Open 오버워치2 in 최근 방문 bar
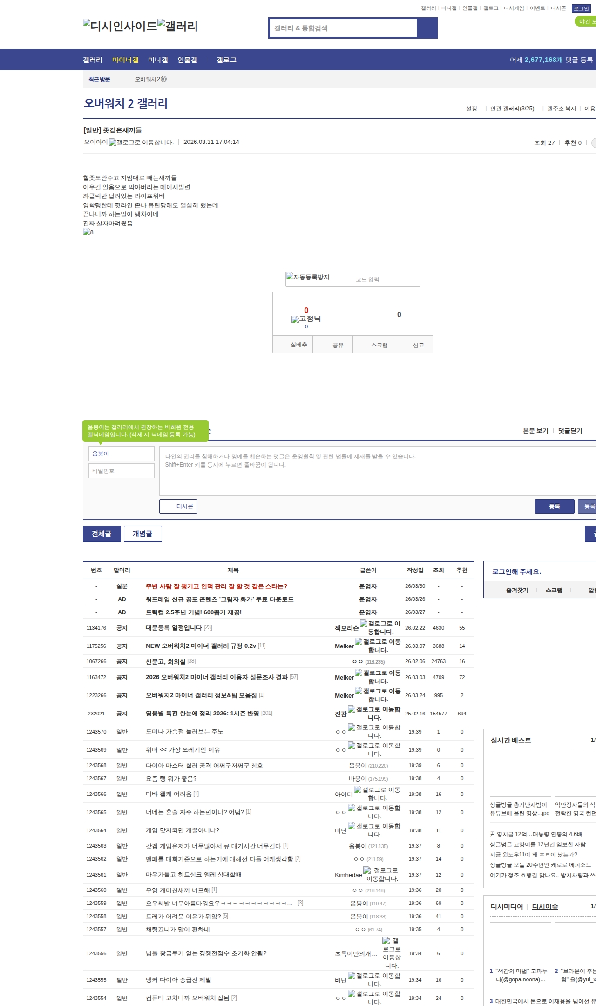The height and width of the screenshot is (1006, 596). point(151,79)
